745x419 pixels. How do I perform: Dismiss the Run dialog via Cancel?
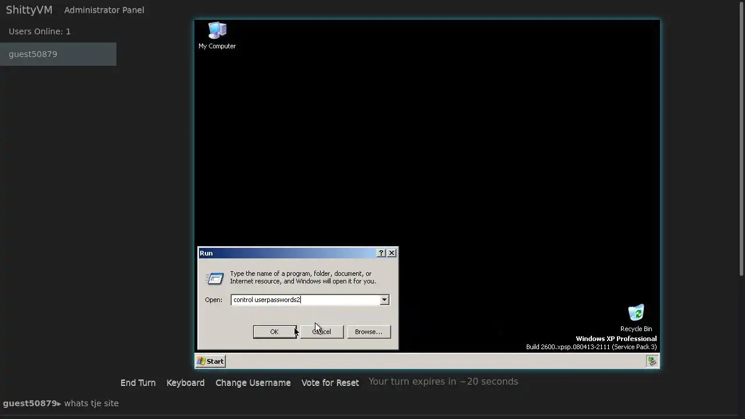321,332
